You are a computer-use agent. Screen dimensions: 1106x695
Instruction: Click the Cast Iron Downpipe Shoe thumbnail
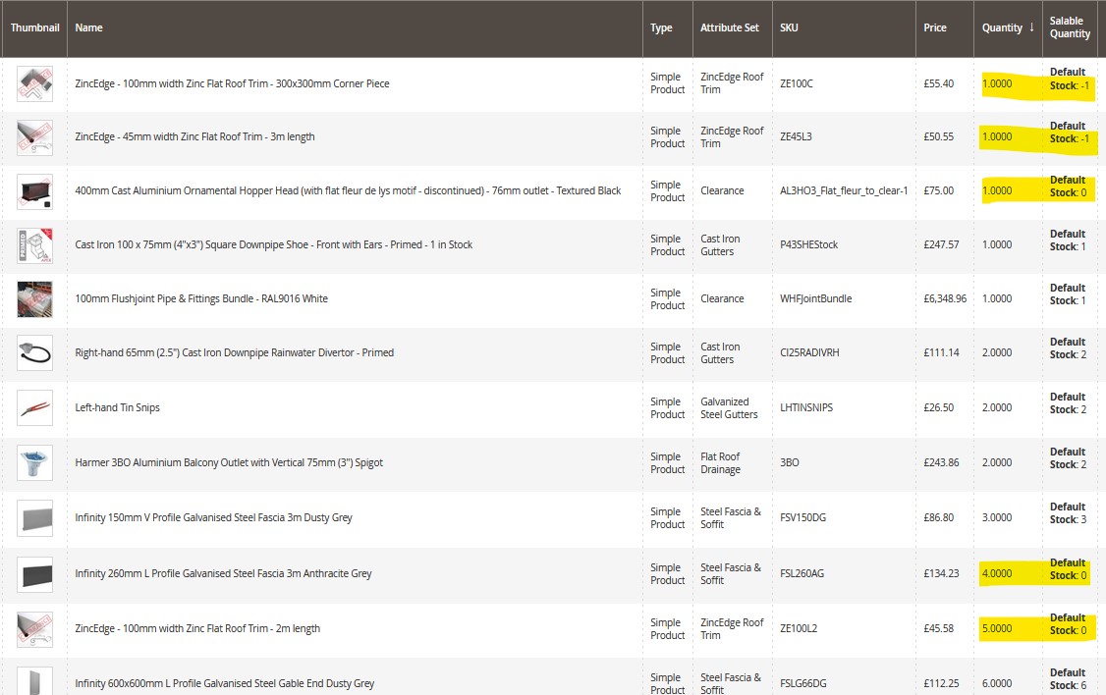[34, 243]
